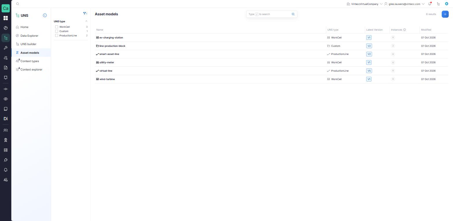Add a new asset model with plus button
Image resolution: width=453 pixels, height=221 pixels.
[x=445, y=14]
